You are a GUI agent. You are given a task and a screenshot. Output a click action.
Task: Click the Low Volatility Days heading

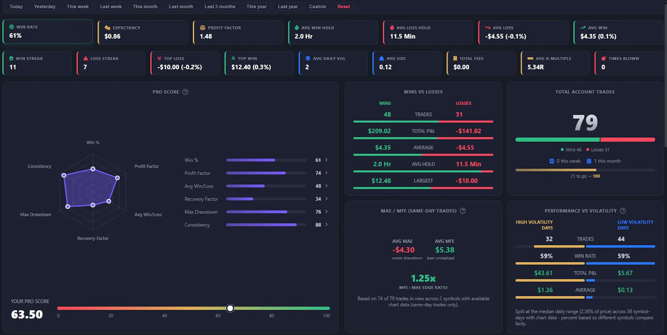pyautogui.click(x=635, y=225)
